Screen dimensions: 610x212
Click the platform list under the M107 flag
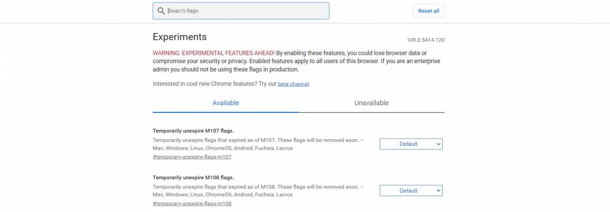click(x=223, y=148)
